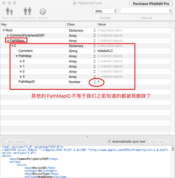Click the New Sibling toolbar icon
The height and width of the screenshot is (178, 175).
(x=27, y=11)
